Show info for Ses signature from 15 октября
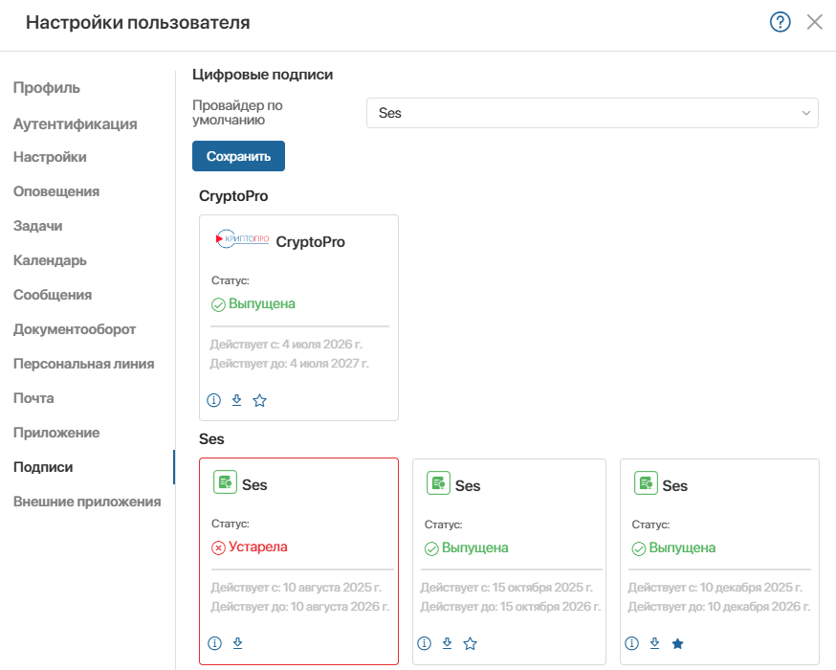This screenshot has width=836, height=670. click(425, 644)
